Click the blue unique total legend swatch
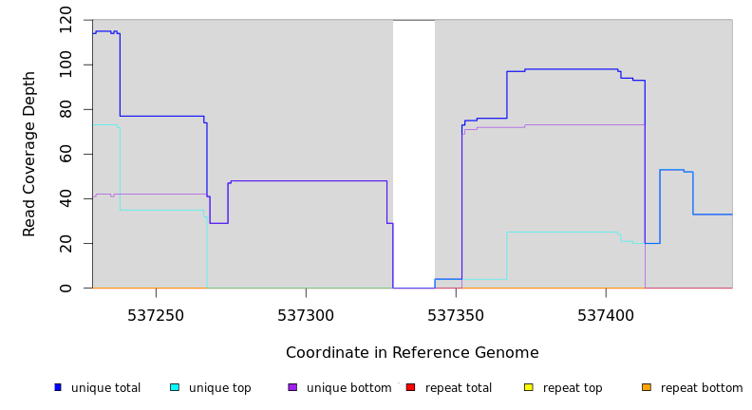 pyautogui.click(x=58, y=387)
